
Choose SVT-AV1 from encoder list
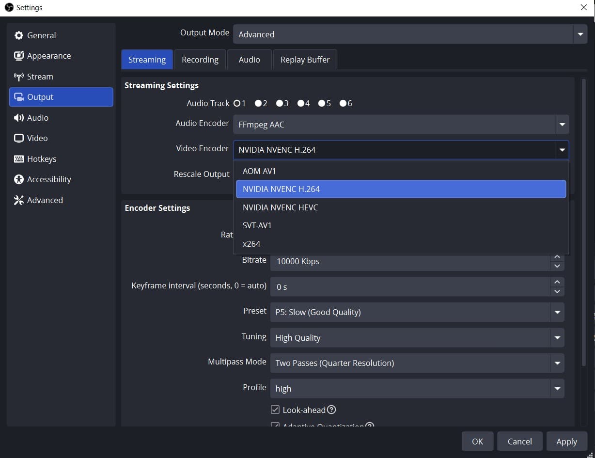(401, 225)
